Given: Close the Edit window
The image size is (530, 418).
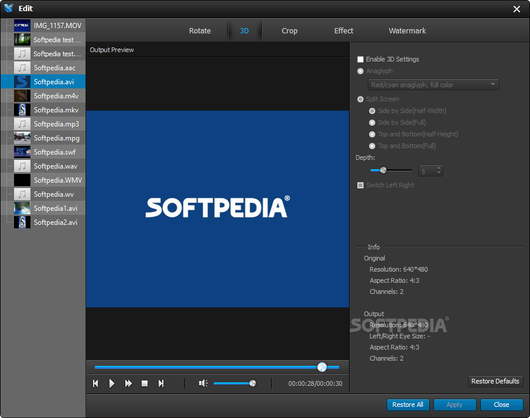Looking at the screenshot, I should pos(517,9).
